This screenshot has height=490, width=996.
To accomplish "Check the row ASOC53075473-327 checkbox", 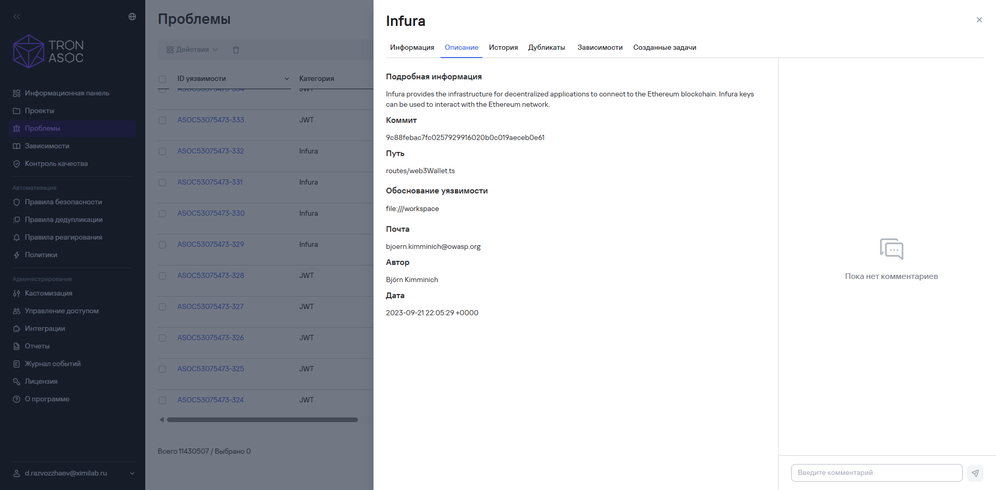I will [162, 307].
